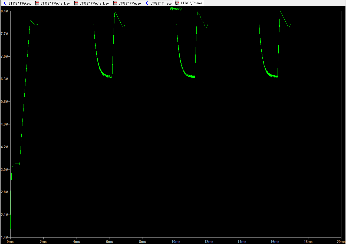346x244 pixels.
Task: Click the 0ms time axis label
Action: coord(10,242)
